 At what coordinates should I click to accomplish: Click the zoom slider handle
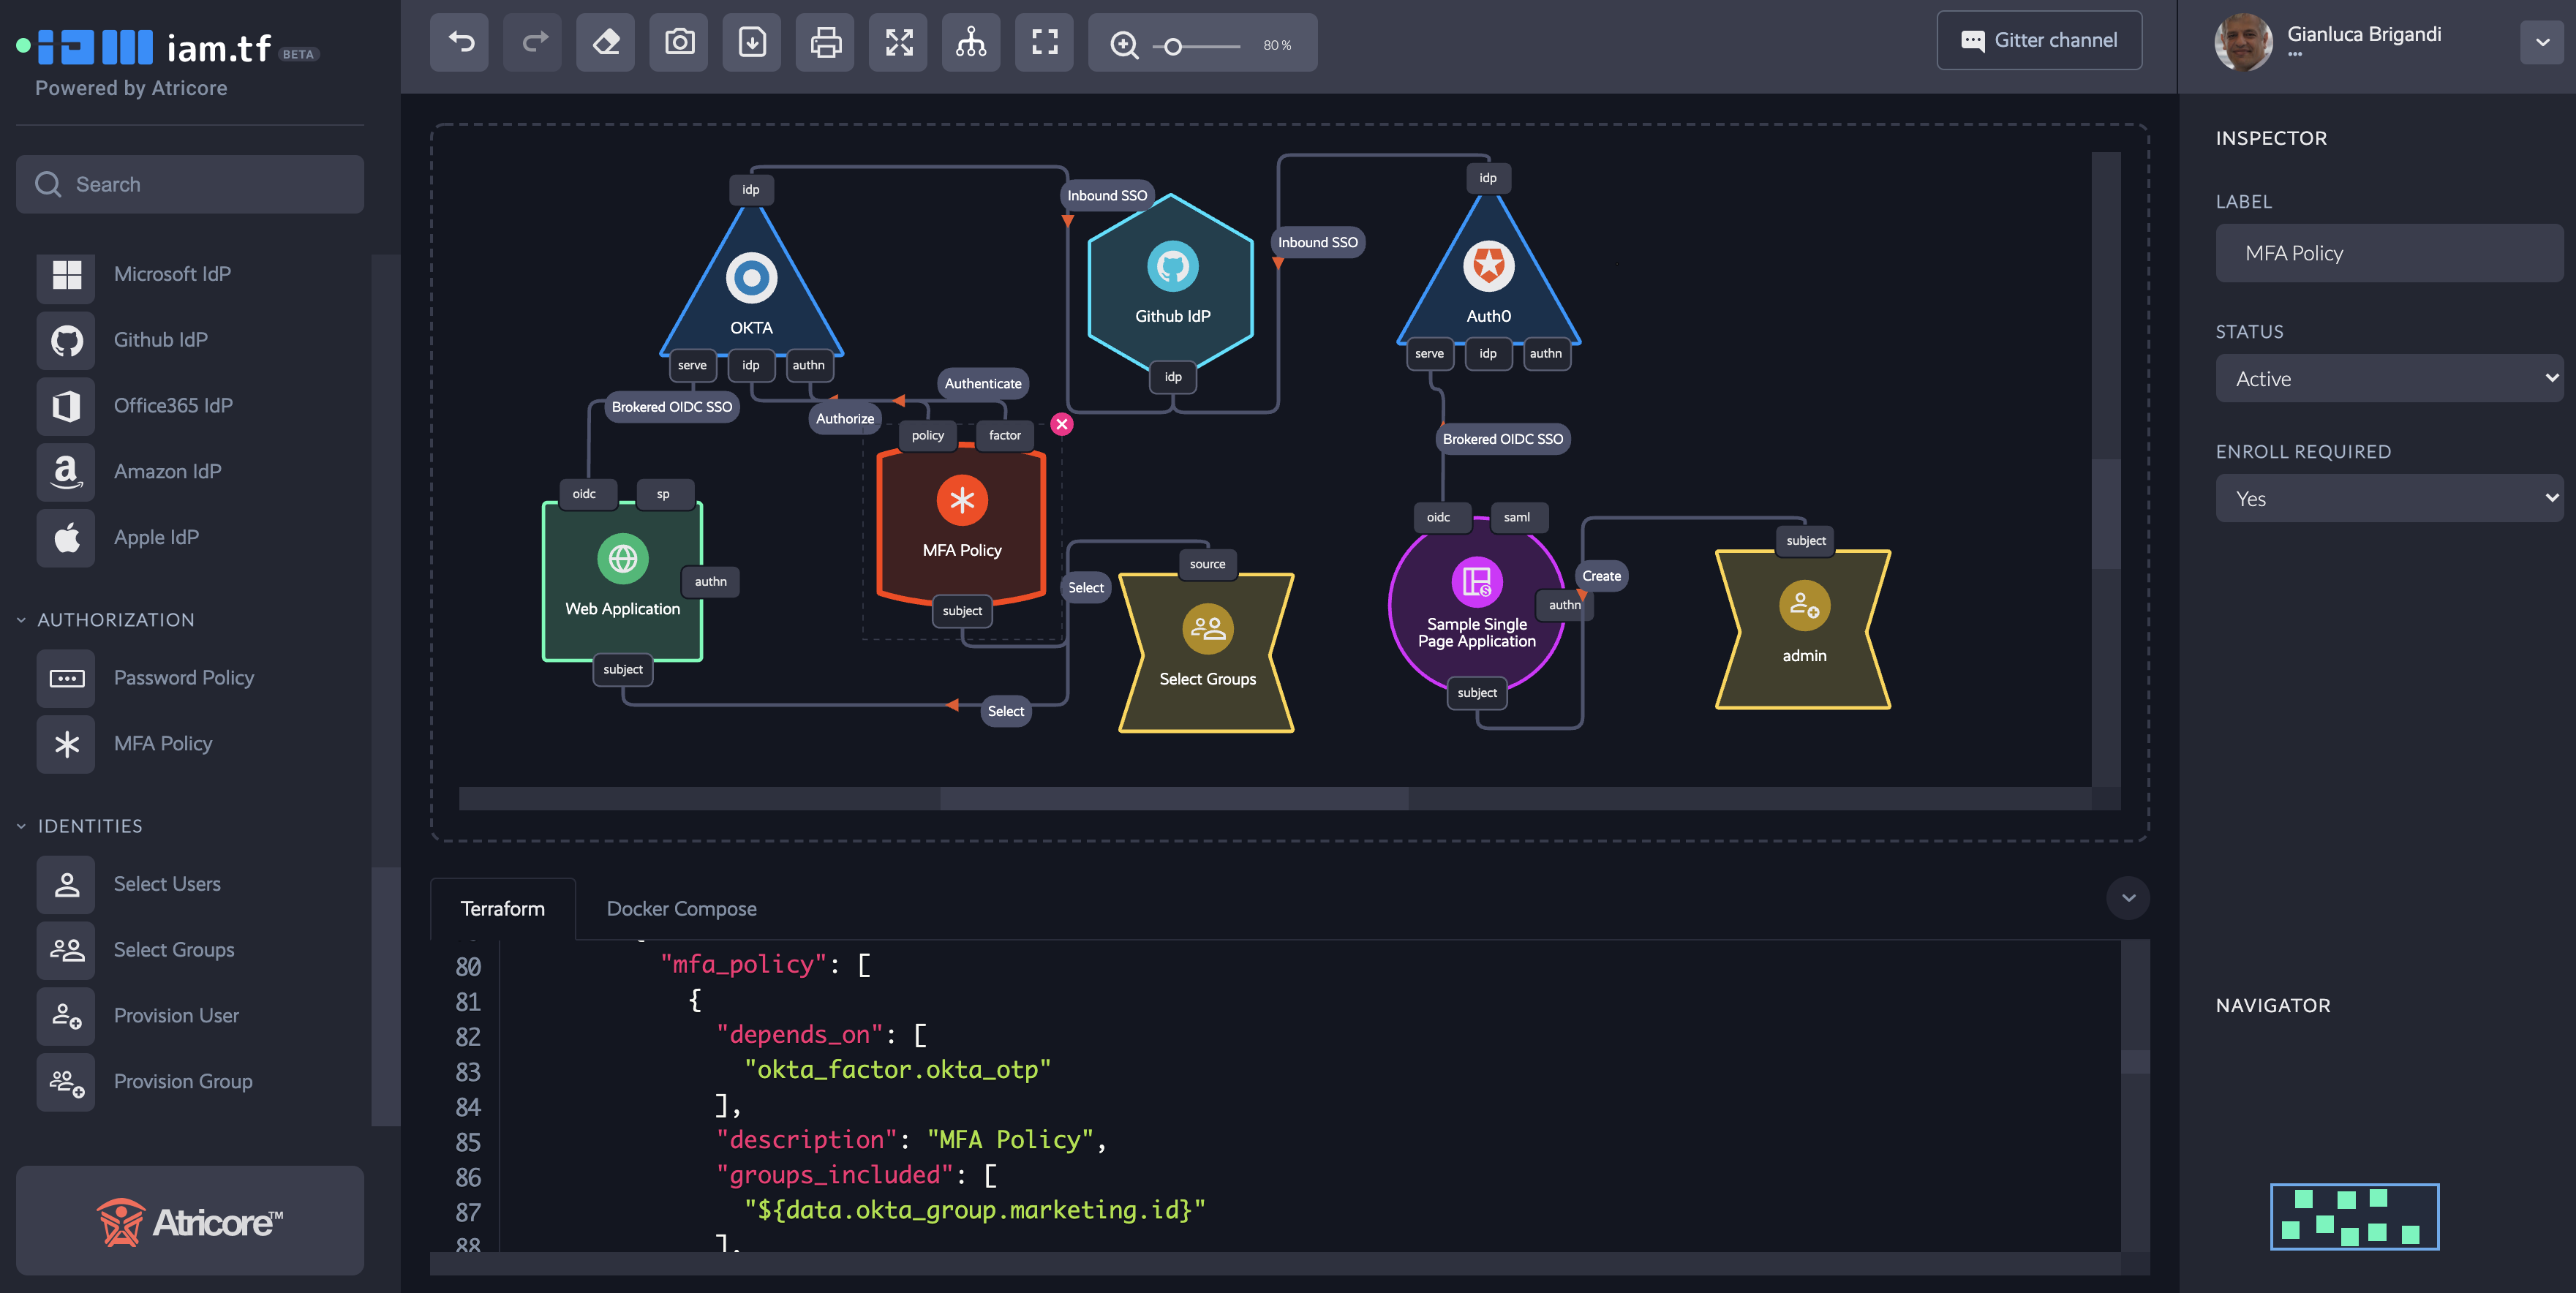pyautogui.click(x=1173, y=46)
